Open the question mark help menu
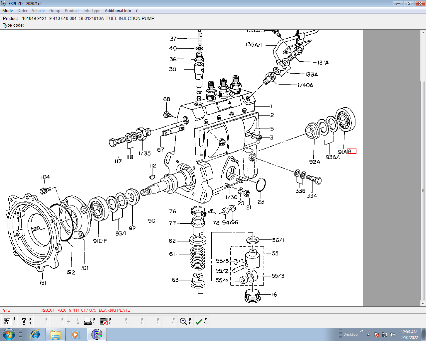 [x=136, y=11]
